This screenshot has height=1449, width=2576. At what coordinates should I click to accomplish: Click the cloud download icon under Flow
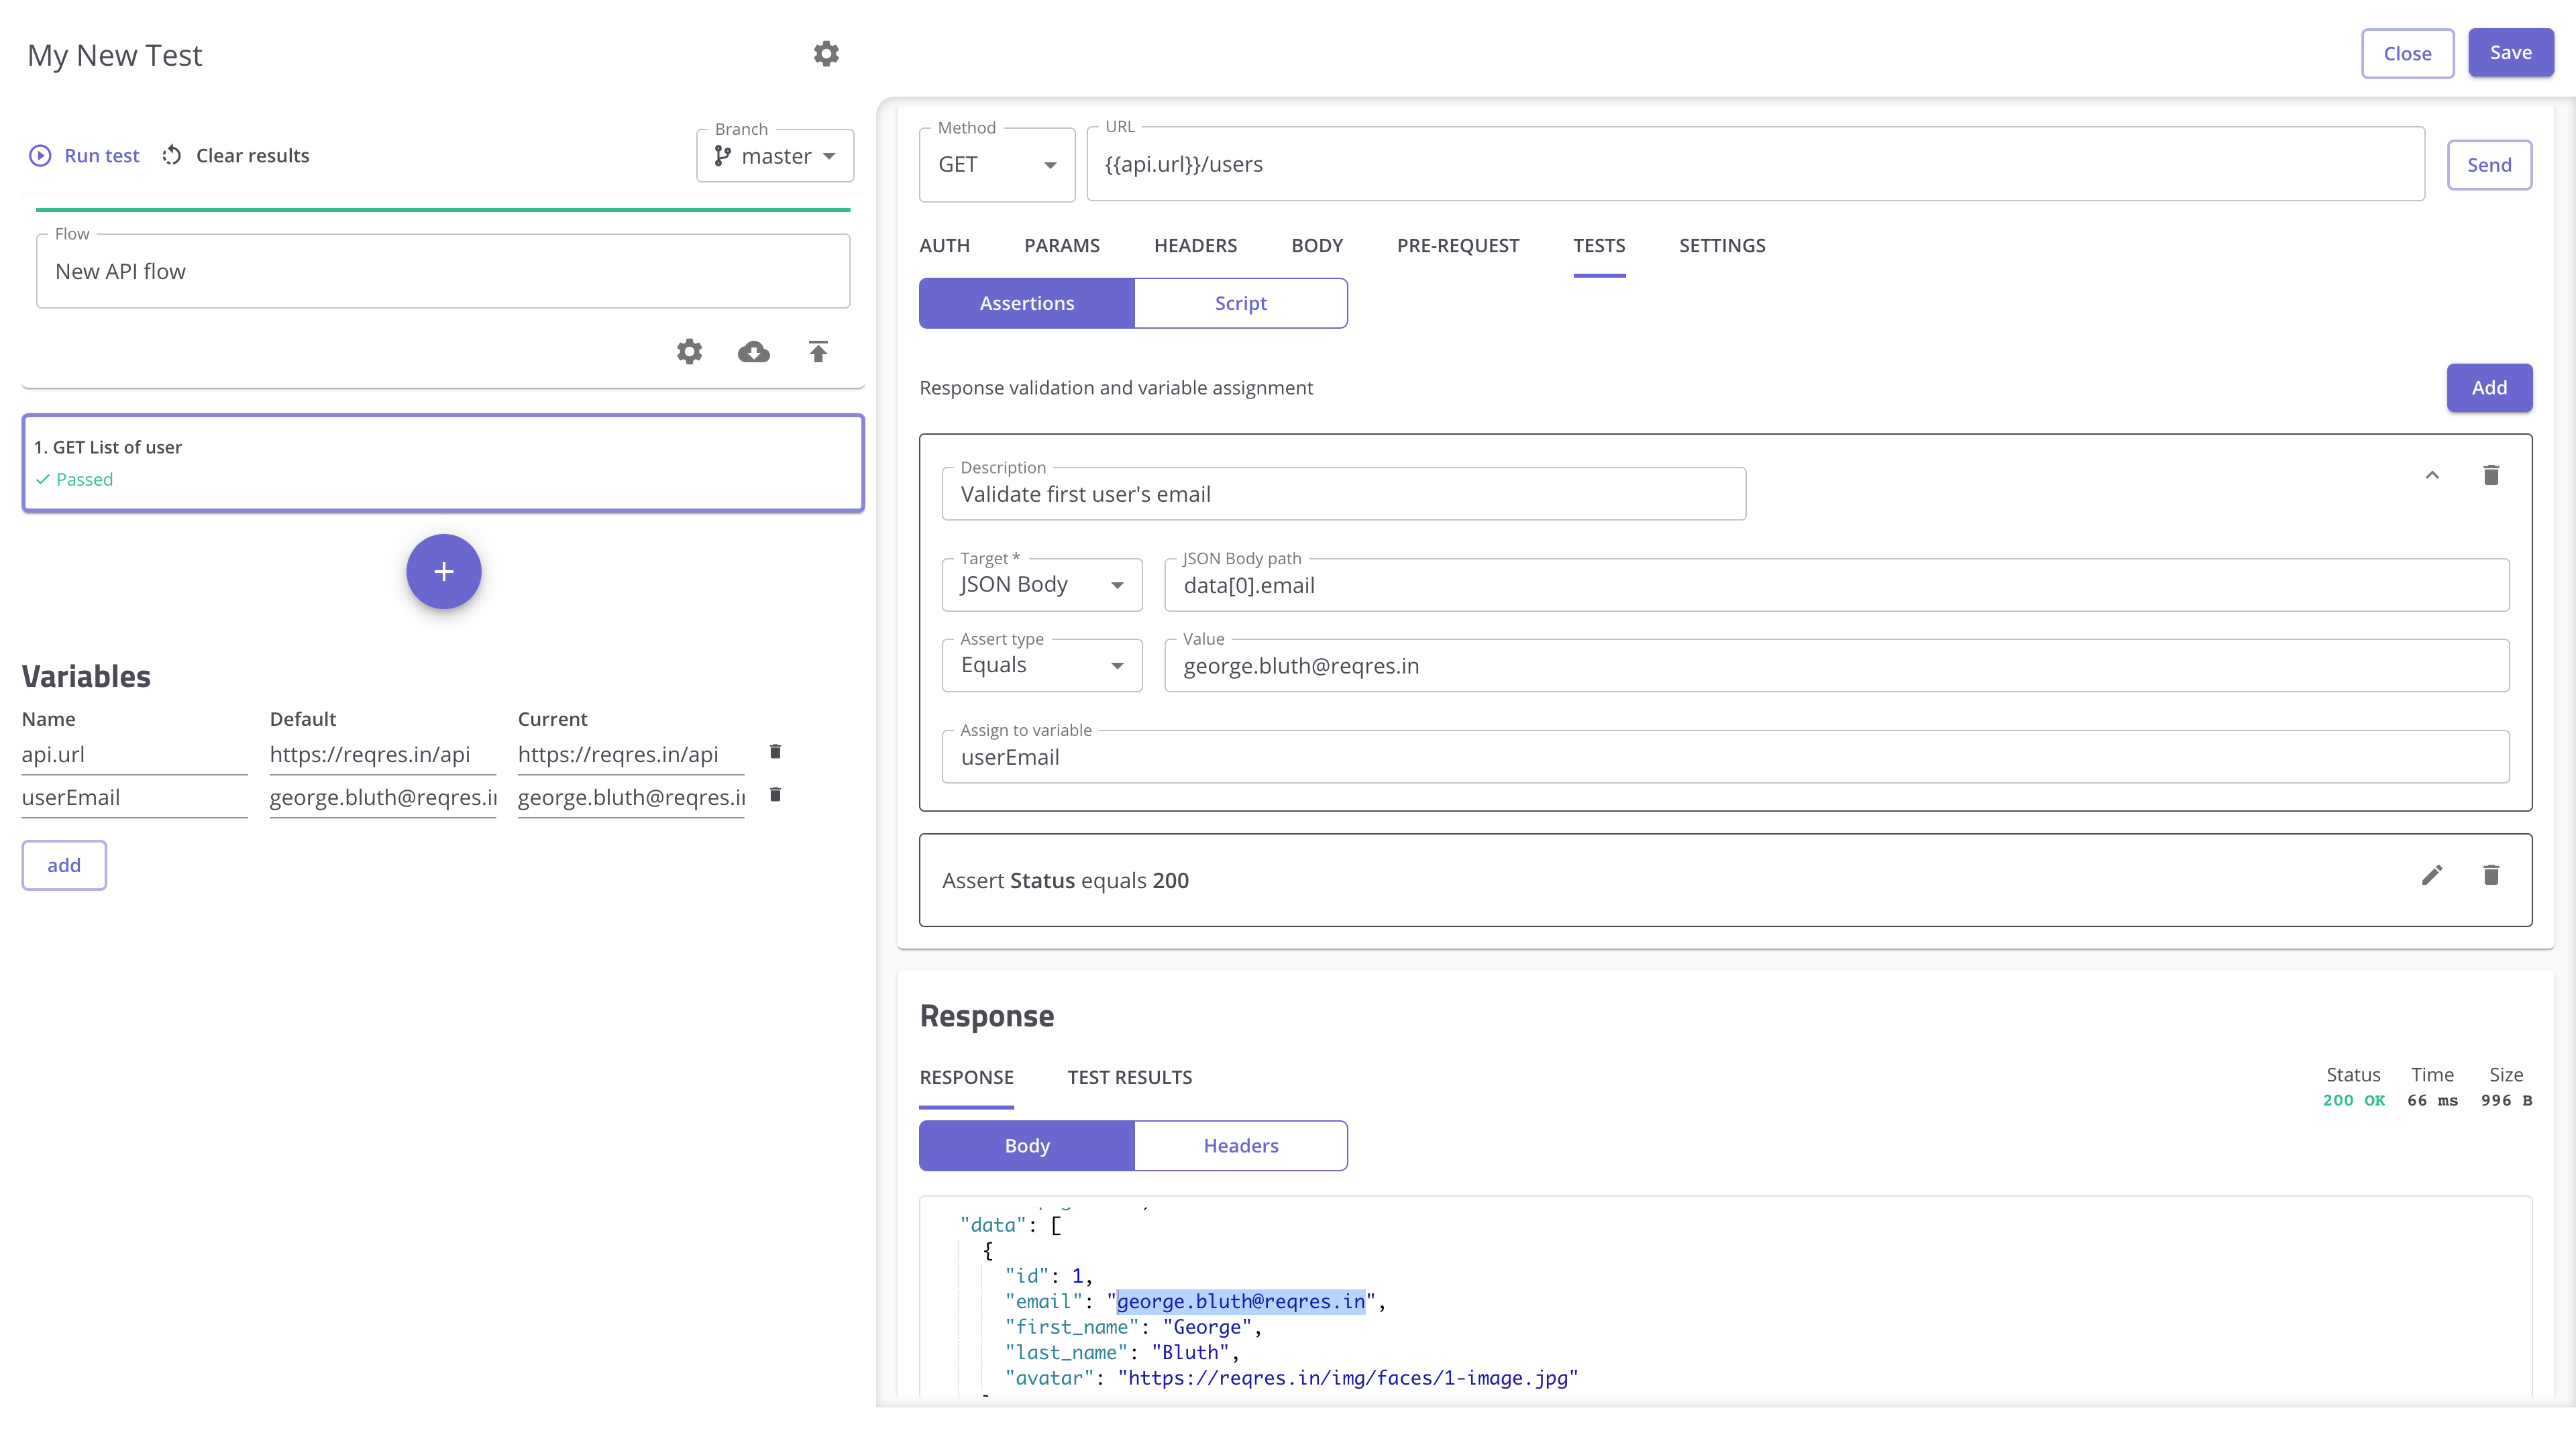[x=754, y=351]
